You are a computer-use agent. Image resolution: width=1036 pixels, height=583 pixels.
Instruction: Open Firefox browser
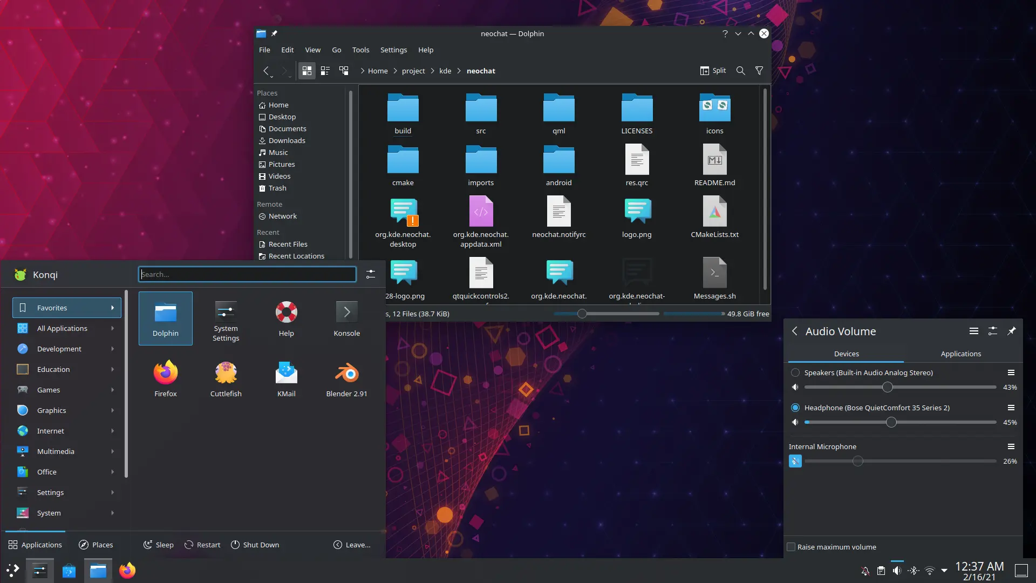[165, 377]
